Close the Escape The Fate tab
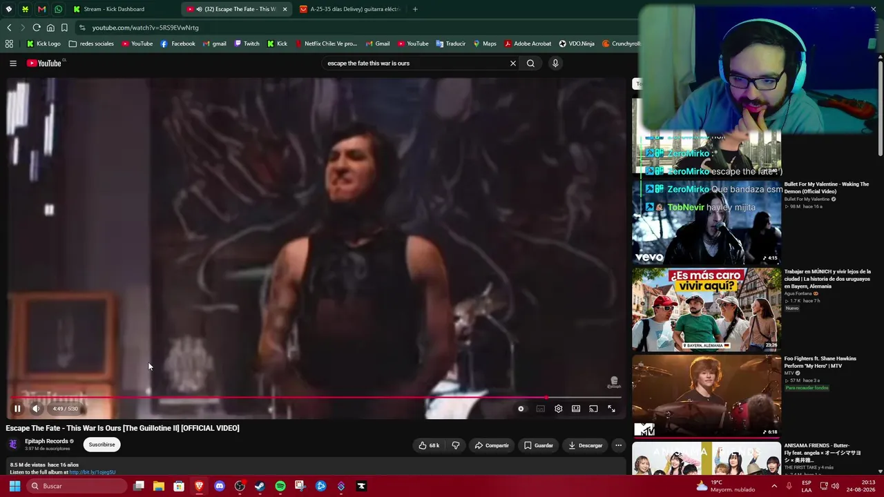884x497 pixels. (x=285, y=9)
